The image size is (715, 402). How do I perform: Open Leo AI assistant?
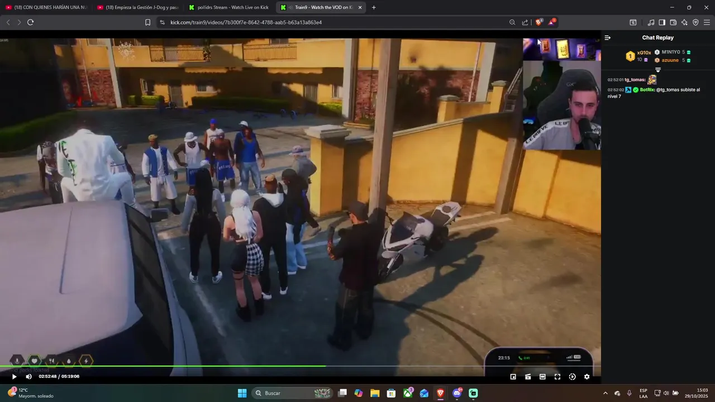[x=684, y=22]
